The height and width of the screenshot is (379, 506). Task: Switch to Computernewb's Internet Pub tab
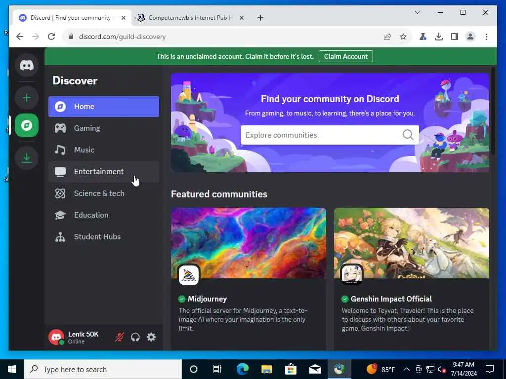(x=190, y=18)
